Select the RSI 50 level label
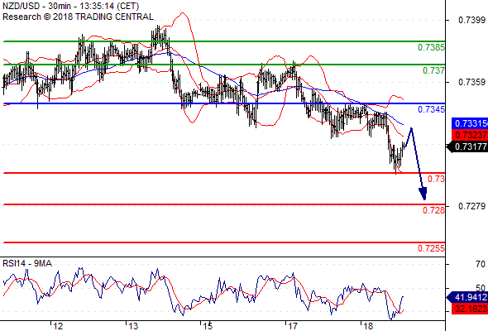The width and height of the screenshot is (488, 331). click(481, 288)
